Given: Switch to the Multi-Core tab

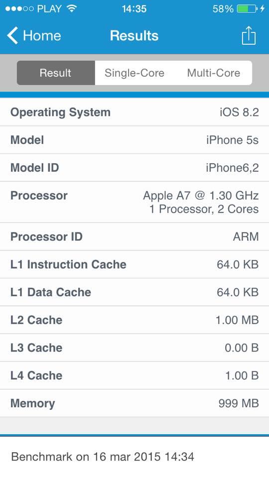Looking at the screenshot, I should 213,73.
